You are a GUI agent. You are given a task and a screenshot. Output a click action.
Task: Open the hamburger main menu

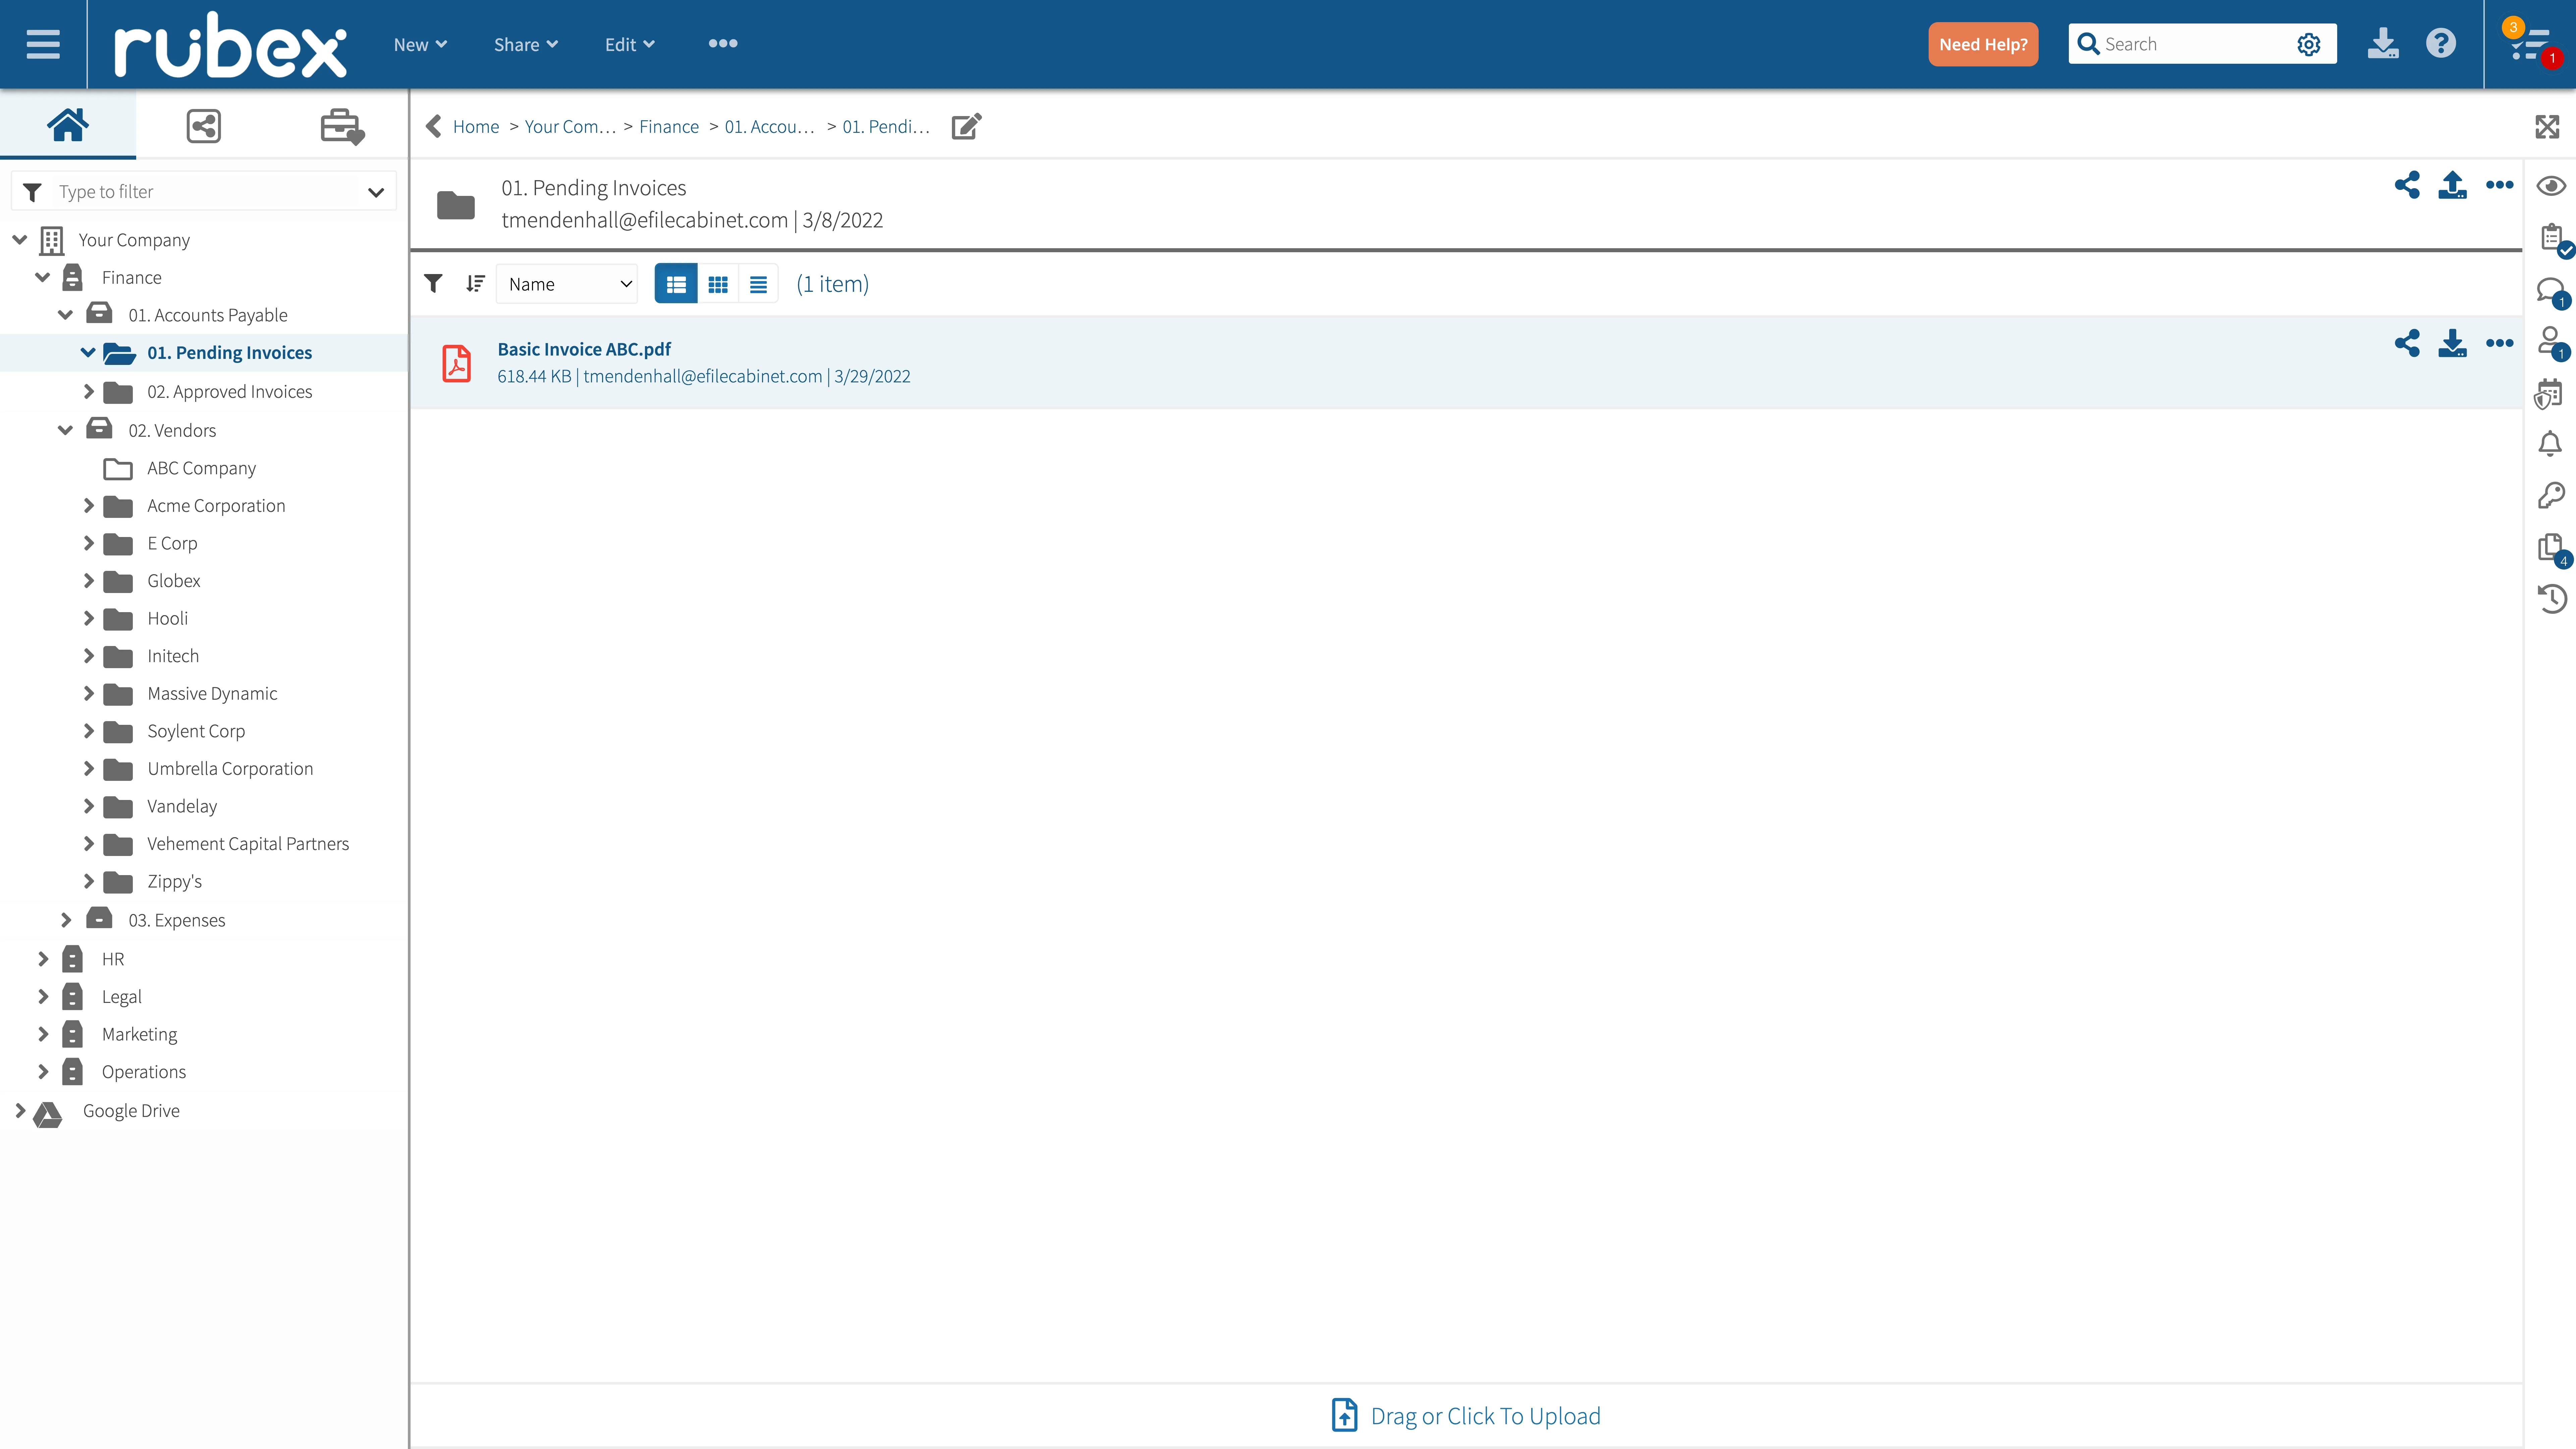pos(43,44)
